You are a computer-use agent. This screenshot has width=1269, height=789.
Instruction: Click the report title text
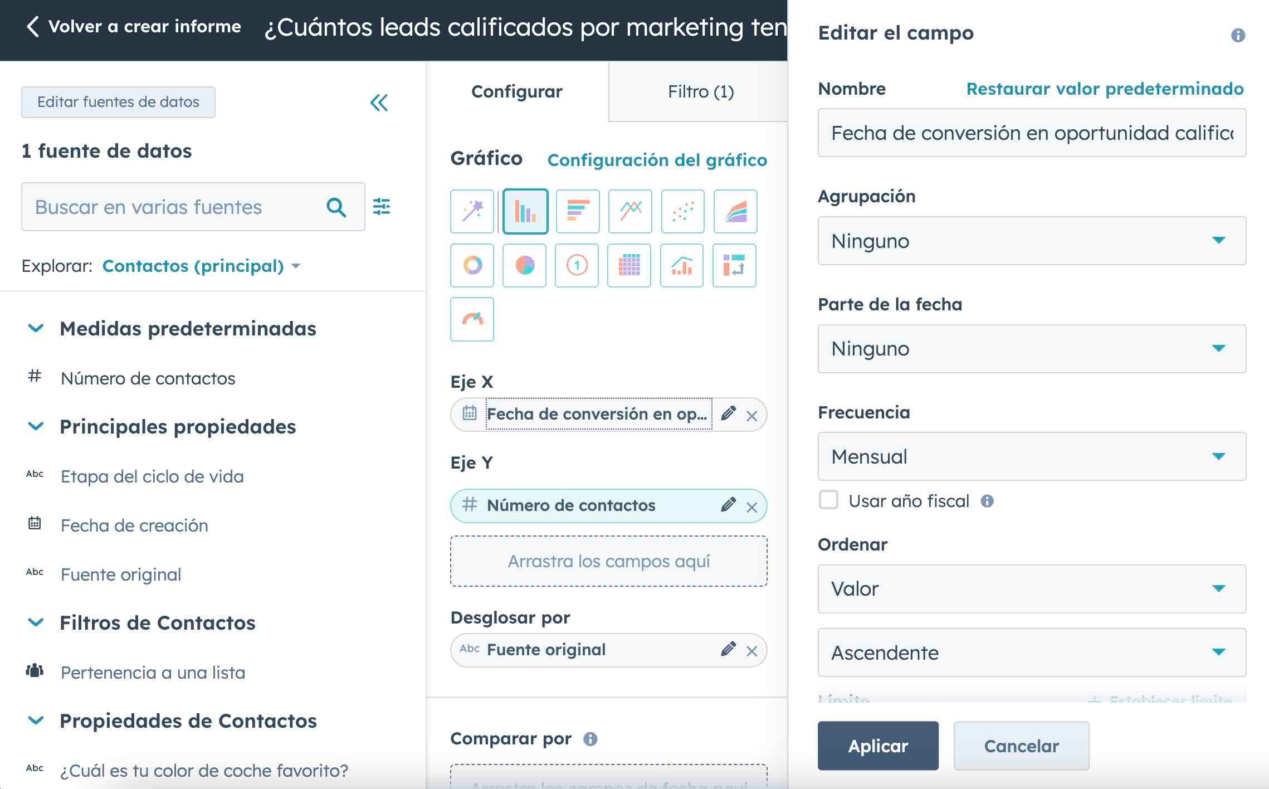tap(525, 27)
